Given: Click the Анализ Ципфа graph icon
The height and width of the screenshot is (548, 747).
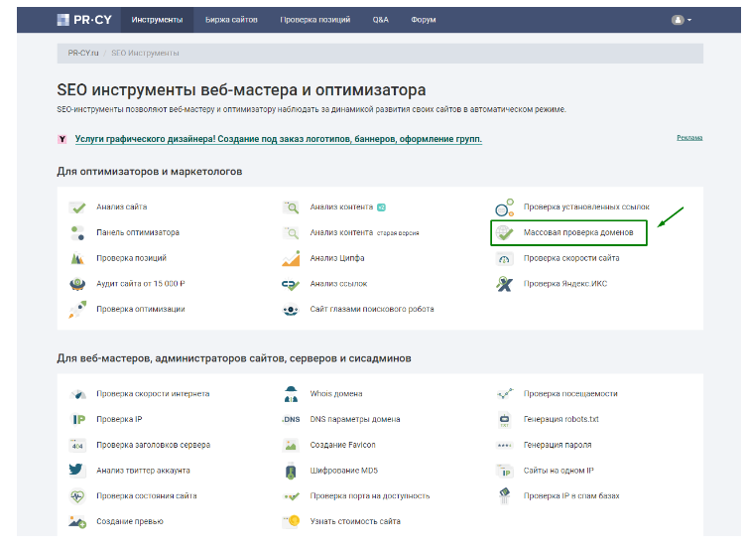Looking at the screenshot, I should [x=291, y=258].
